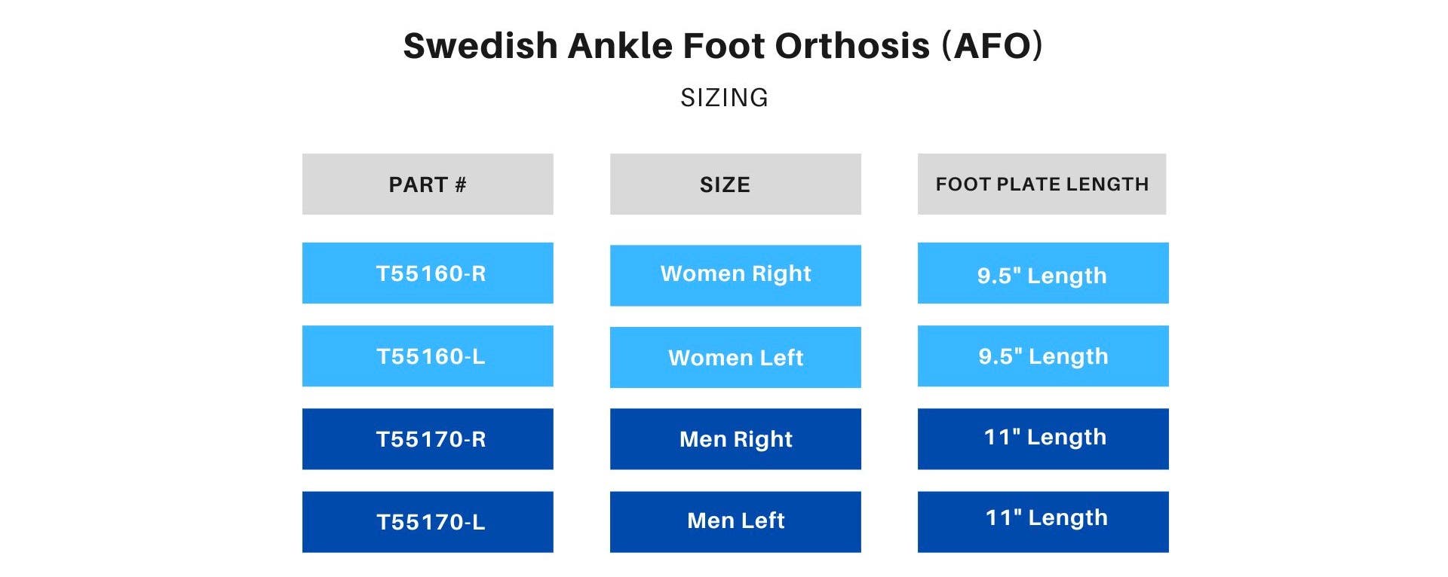Select part number T55170-L
Screen dimensions: 1448x577
[x=428, y=521]
